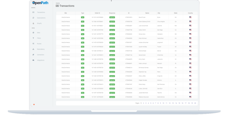This screenshot has height=121, width=230.
Task: Click the US flag in David Turner's row
Action: (x=190, y=17)
